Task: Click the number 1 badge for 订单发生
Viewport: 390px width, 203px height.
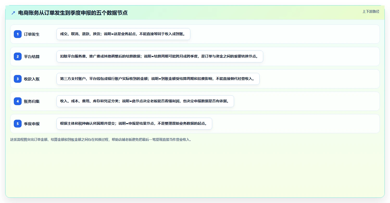Action: tap(18, 34)
